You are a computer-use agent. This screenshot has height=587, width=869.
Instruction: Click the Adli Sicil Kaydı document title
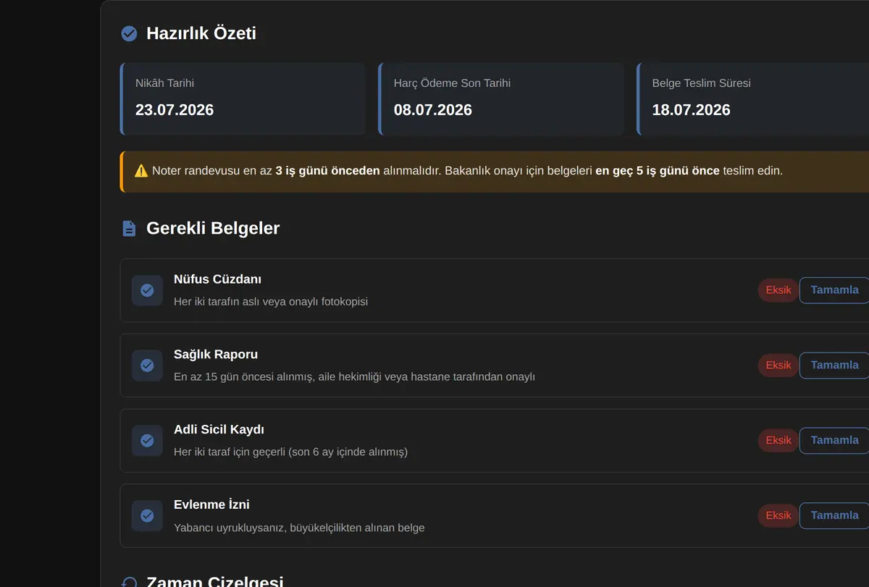(x=219, y=430)
